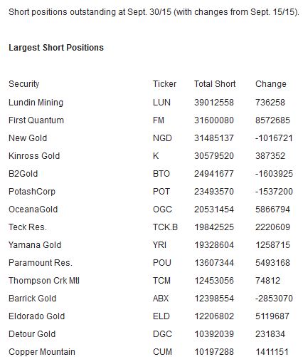Click the Security column header
The image size is (303, 357).
click(24, 84)
